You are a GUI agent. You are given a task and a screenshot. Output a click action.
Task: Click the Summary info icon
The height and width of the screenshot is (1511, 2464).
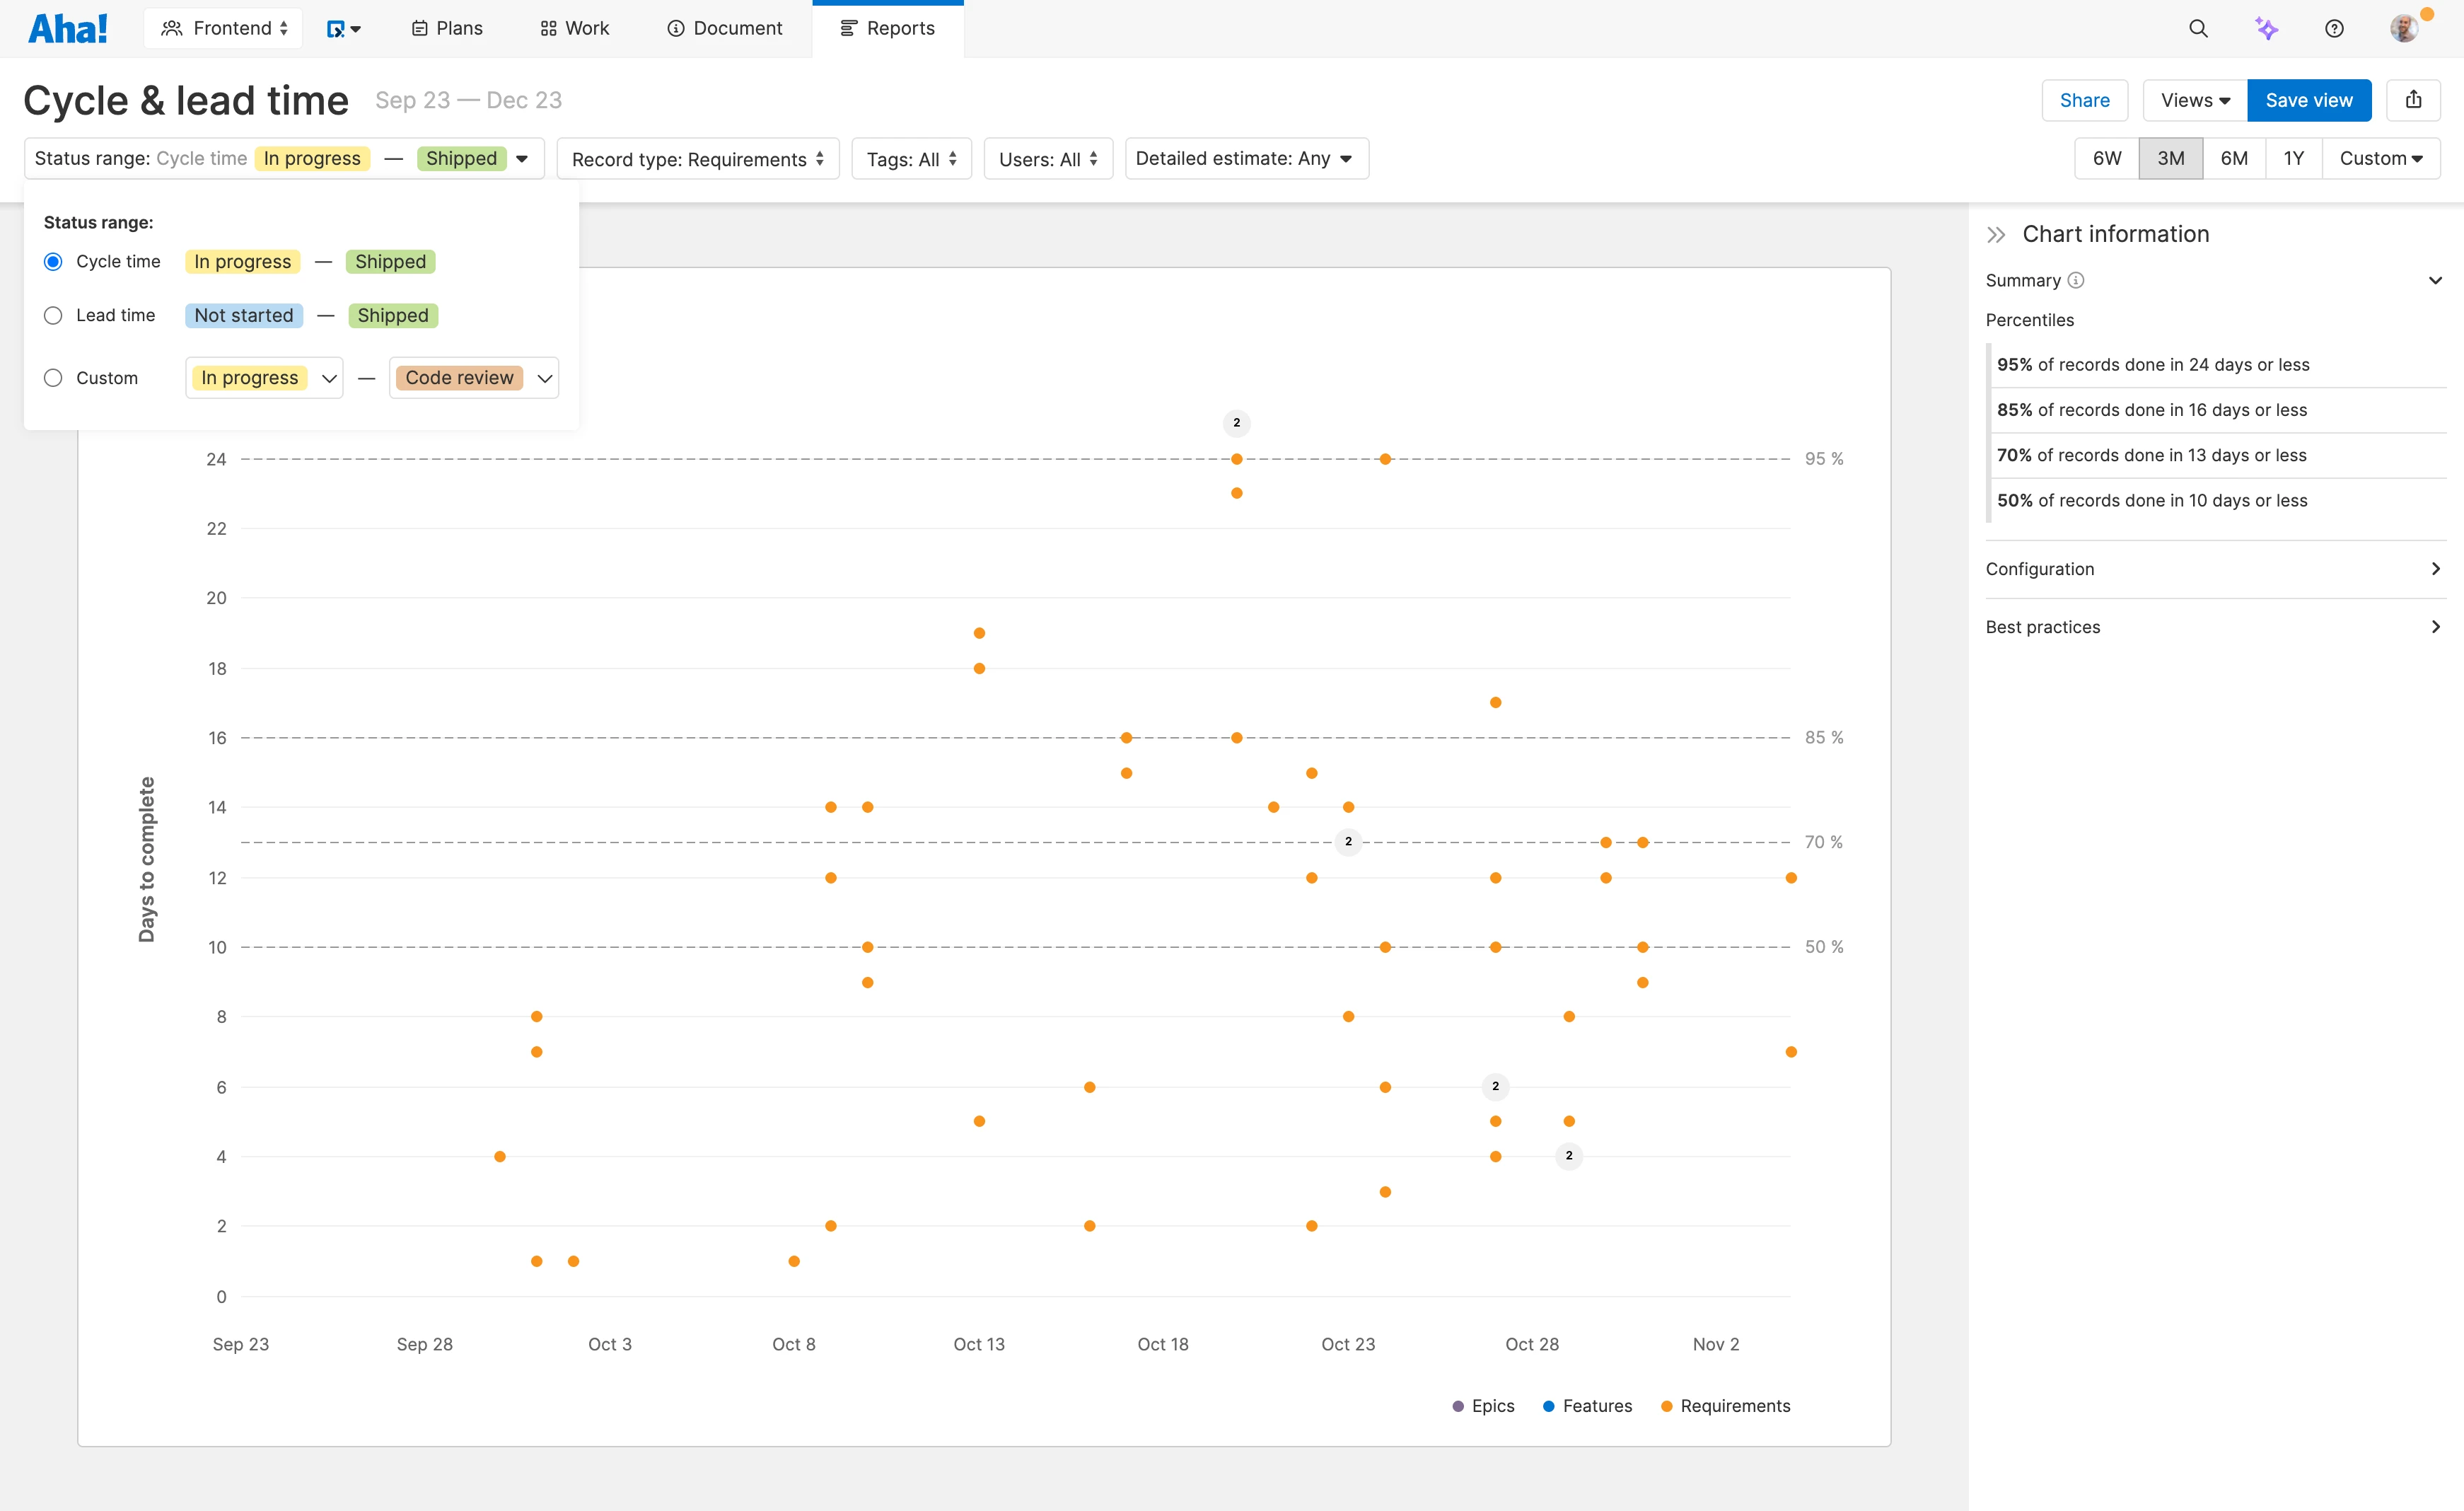(2076, 281)
